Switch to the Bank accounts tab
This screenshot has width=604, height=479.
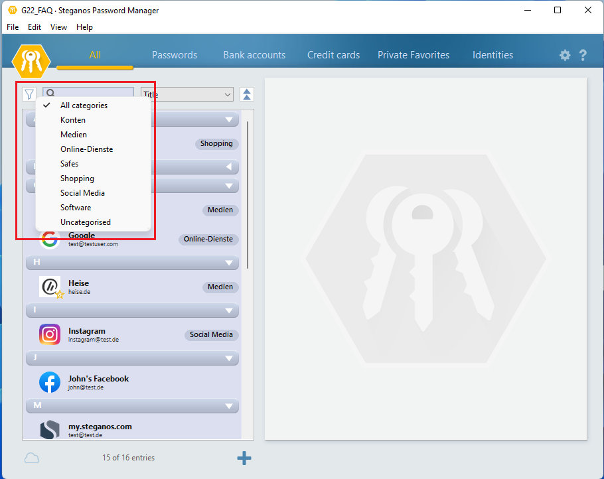click(x=254, y=55)
